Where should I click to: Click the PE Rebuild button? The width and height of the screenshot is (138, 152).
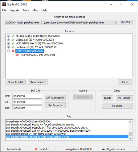[124, 98]
